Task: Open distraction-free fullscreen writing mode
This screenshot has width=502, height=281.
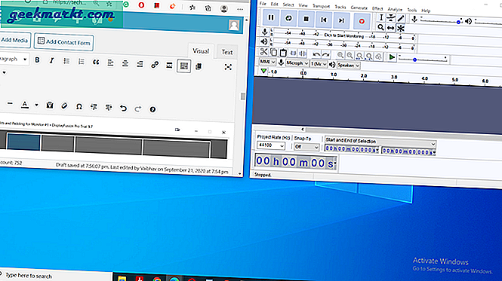Action: pyautogui.click(x=228, y=67)
